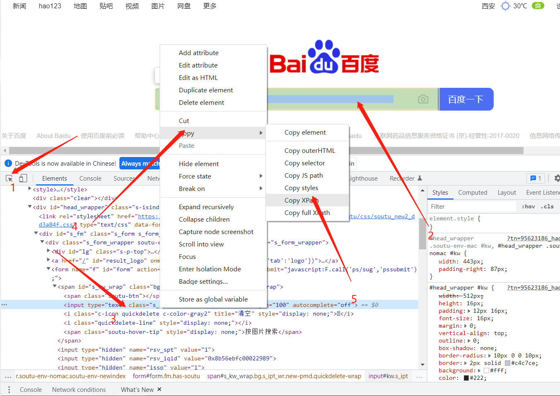Close the What's New drawer tab
560x396 pixels.
click(x=159, y=389)
